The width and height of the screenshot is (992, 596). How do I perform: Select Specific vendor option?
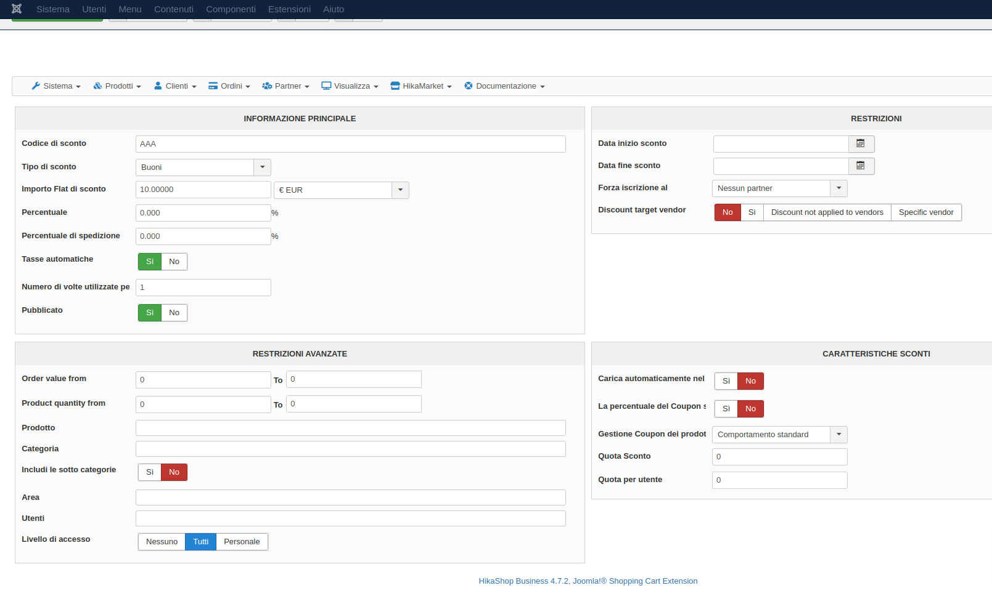(925, 212)
